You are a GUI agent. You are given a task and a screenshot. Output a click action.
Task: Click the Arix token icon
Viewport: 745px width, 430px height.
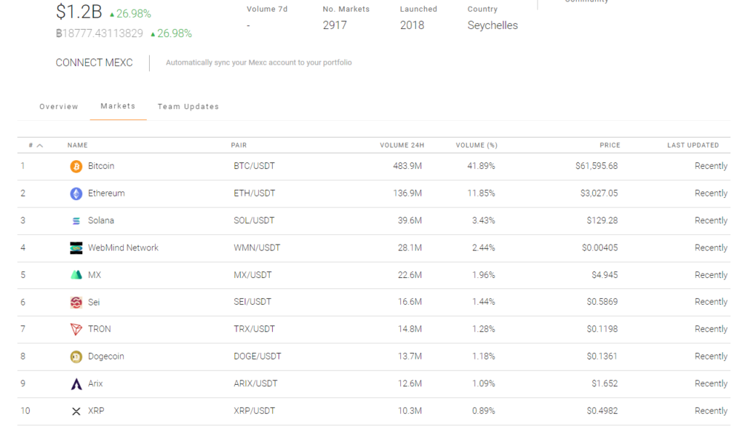pyautogui.click(x=76, y=383)
